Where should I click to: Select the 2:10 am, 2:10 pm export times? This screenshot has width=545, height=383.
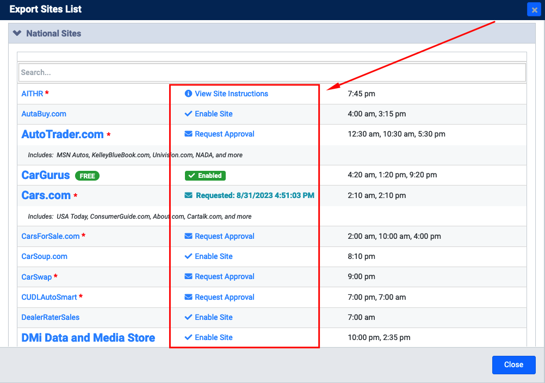click(377, 195)
